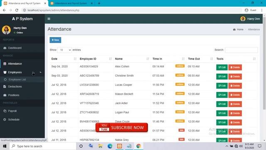The height and width of the screenshot is (150, 266).
Task: Click the browser address bar URL
Action: pyautogui.click(x=54, y=10)
